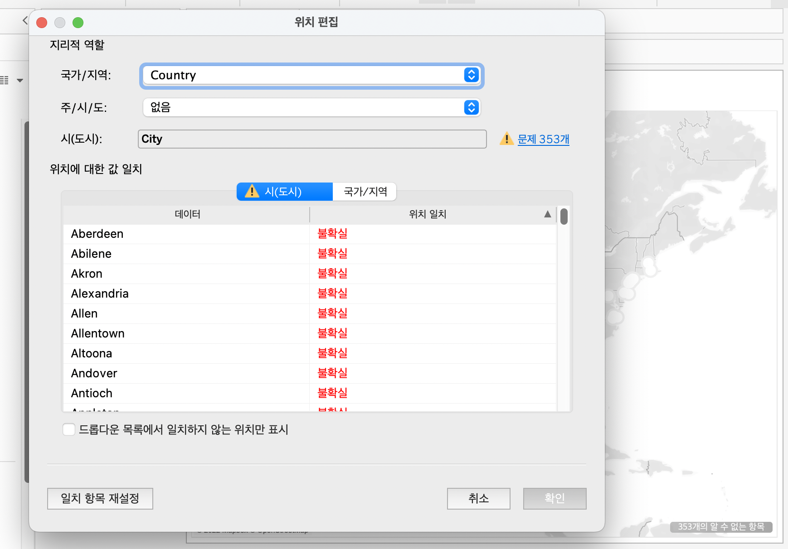
Task: Click the 취소 cancel button
Action: pos(479,499)
